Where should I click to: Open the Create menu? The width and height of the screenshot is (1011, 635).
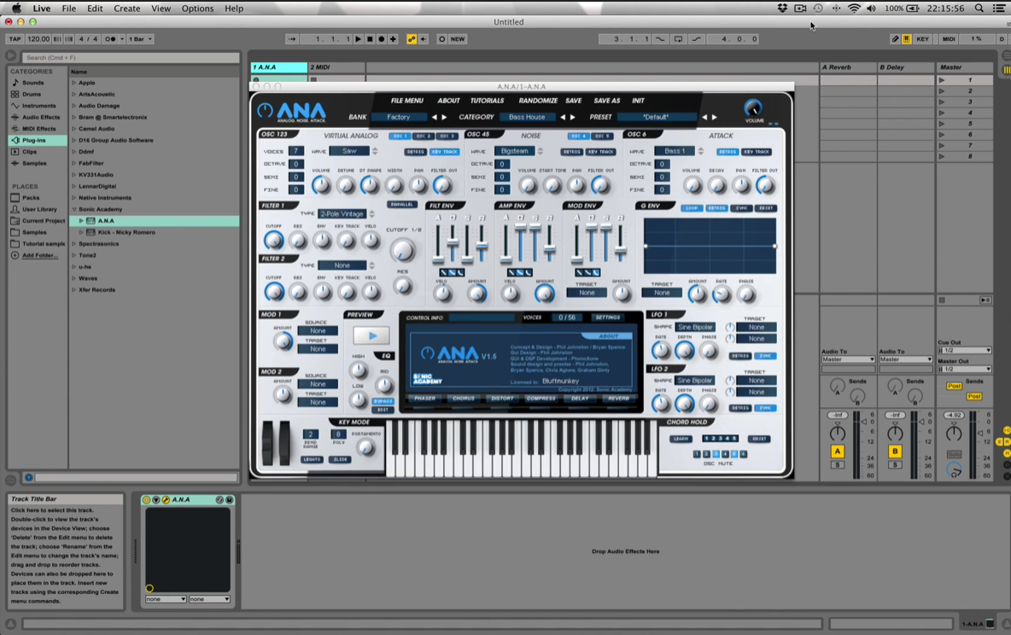[126, 9]
